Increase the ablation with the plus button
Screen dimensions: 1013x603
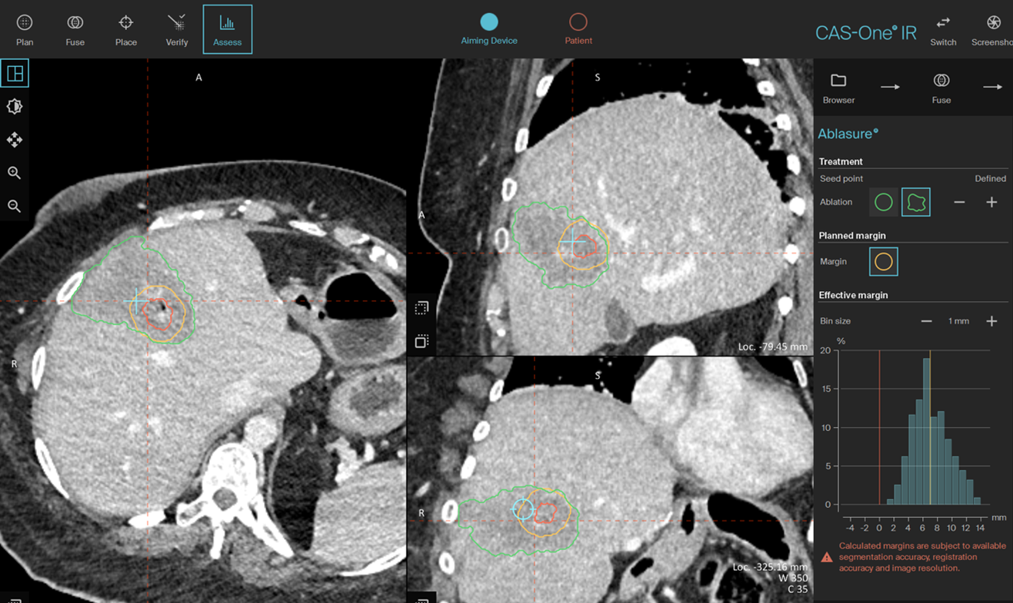991,202
